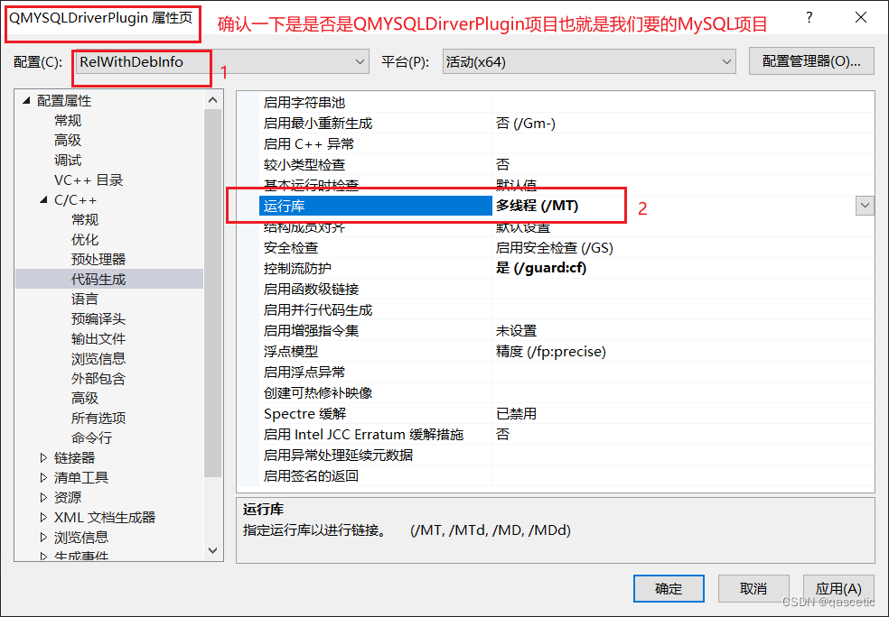Select 语言 in the tree

(x=85, y=299)
